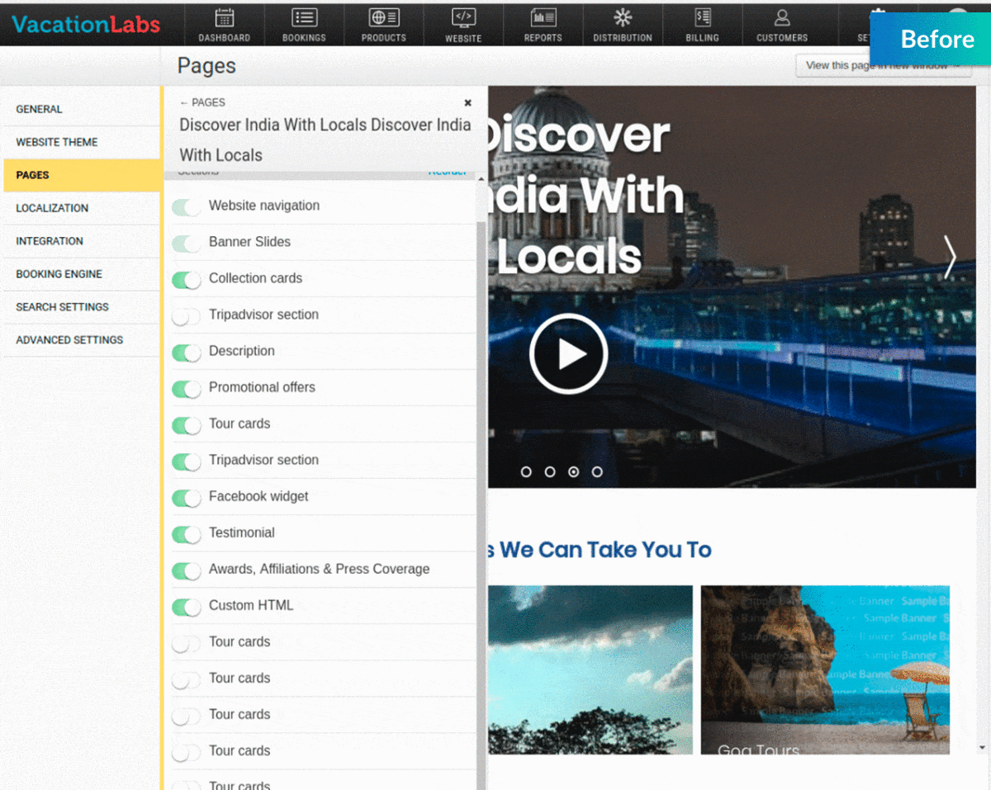
Task: Open the Products globe icon
Action: click(383, 17)
